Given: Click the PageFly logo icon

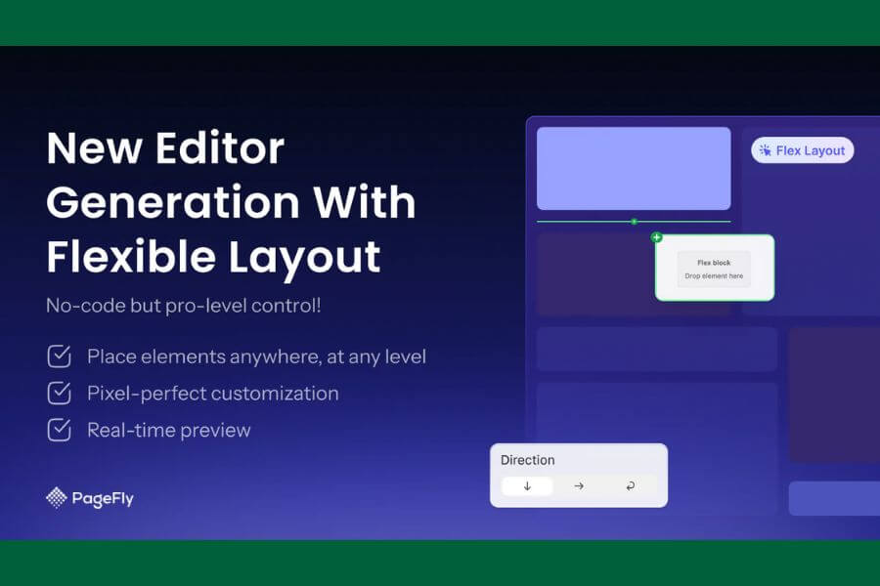Looking at the screenshot, I should point(57,498).
